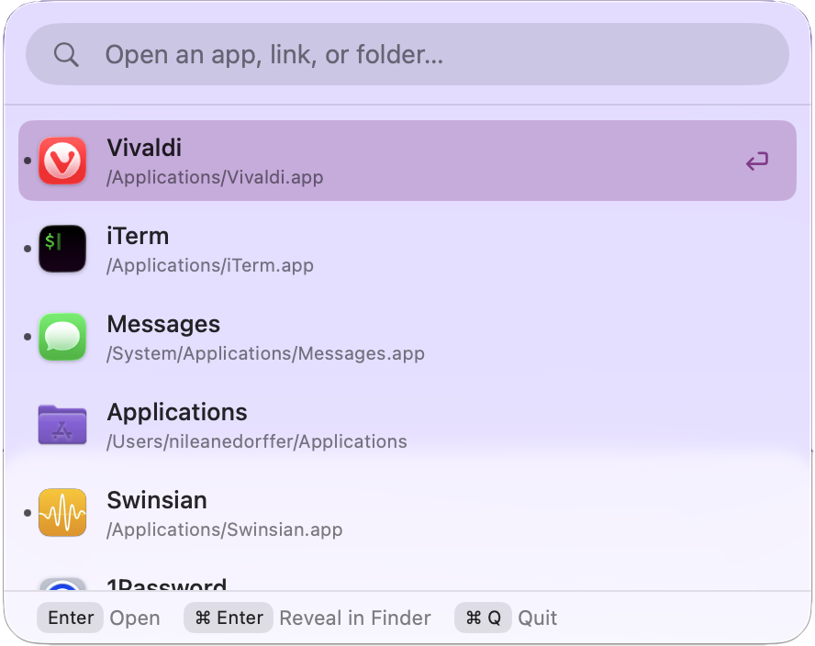Click the iTerm terminal icon
This screenshot has width=815, height=646.
pos(61,249)
